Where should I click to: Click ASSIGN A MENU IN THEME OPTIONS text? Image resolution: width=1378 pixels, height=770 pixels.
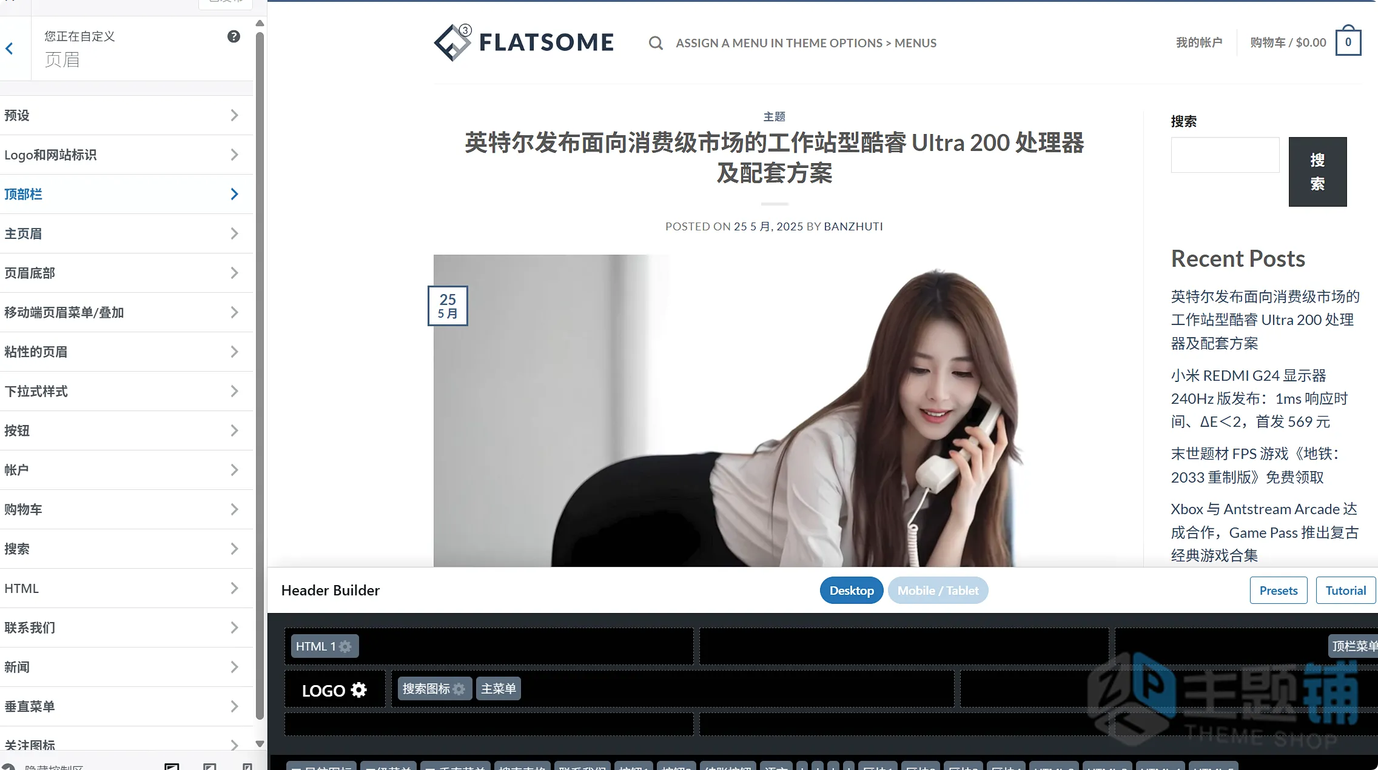point(806,43)
